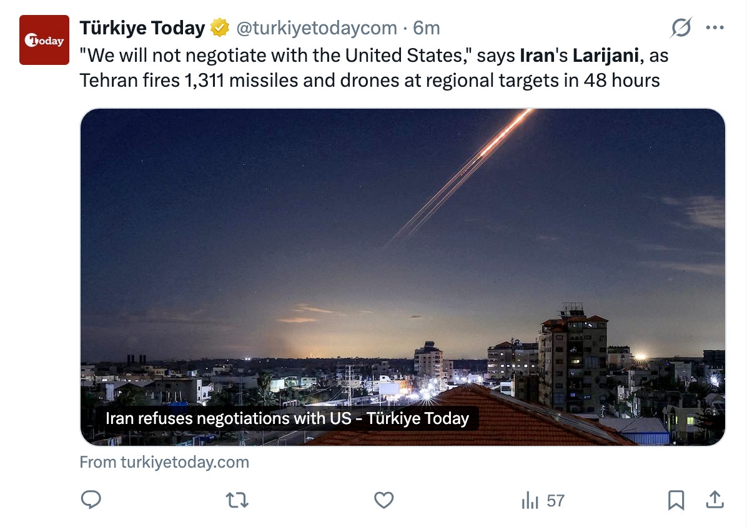Click the tweet text about Tehran missiles
This screenshot has width=747, height=527.
coord(370,80)
